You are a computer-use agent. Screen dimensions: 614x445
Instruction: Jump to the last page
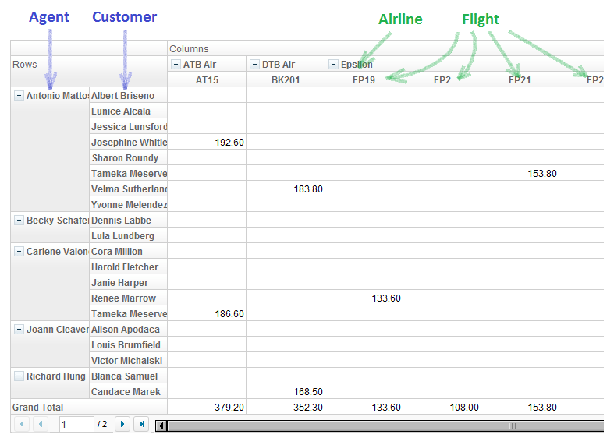pyautogui.click(x=141, y=424)
